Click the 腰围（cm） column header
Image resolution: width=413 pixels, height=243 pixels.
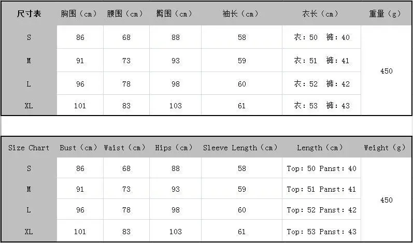(126, 13)
